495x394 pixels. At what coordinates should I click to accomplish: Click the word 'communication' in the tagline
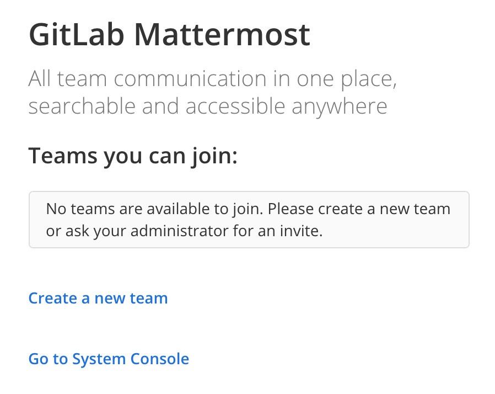click(x=187, y=79)
